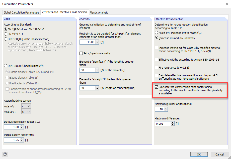Image resolution: width=231 pixels, height=159 pixels.
Task: Enable Set c/t-parts manually
Action: pyautogui.click(x=81, y=53)
